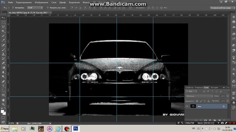Open the Файл menu
The image size is (236, 132).
pos(11,3)
